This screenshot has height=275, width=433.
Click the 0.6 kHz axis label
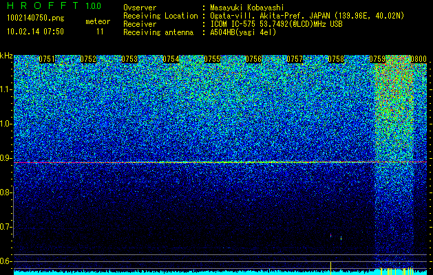coord(6,261)
